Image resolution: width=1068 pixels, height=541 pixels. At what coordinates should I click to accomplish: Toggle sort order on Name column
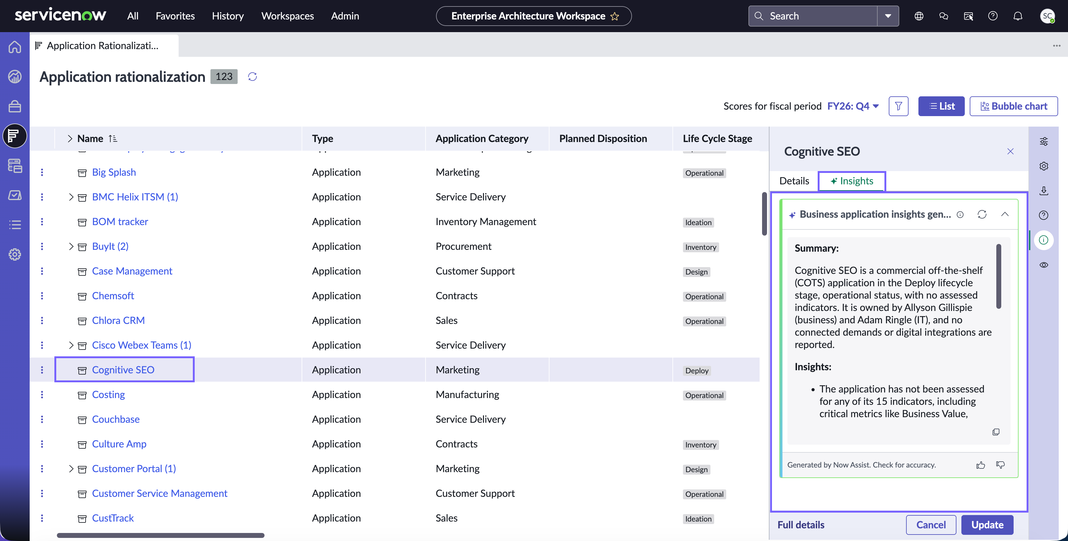113,139
